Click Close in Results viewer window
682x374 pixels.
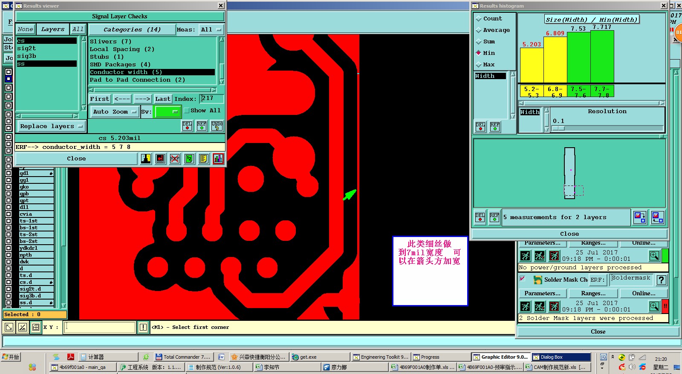pos(76,159)
